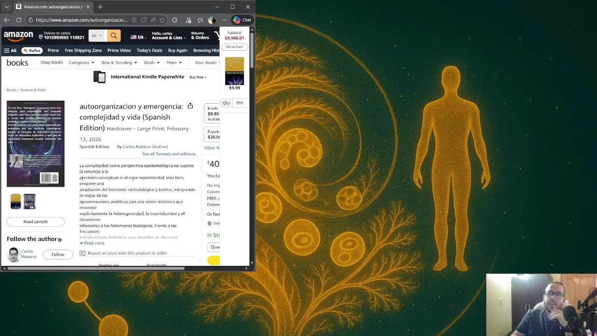Viewport: 597px width, 336px height.
Task: Share this book via share icon
Action: [190, 106]
